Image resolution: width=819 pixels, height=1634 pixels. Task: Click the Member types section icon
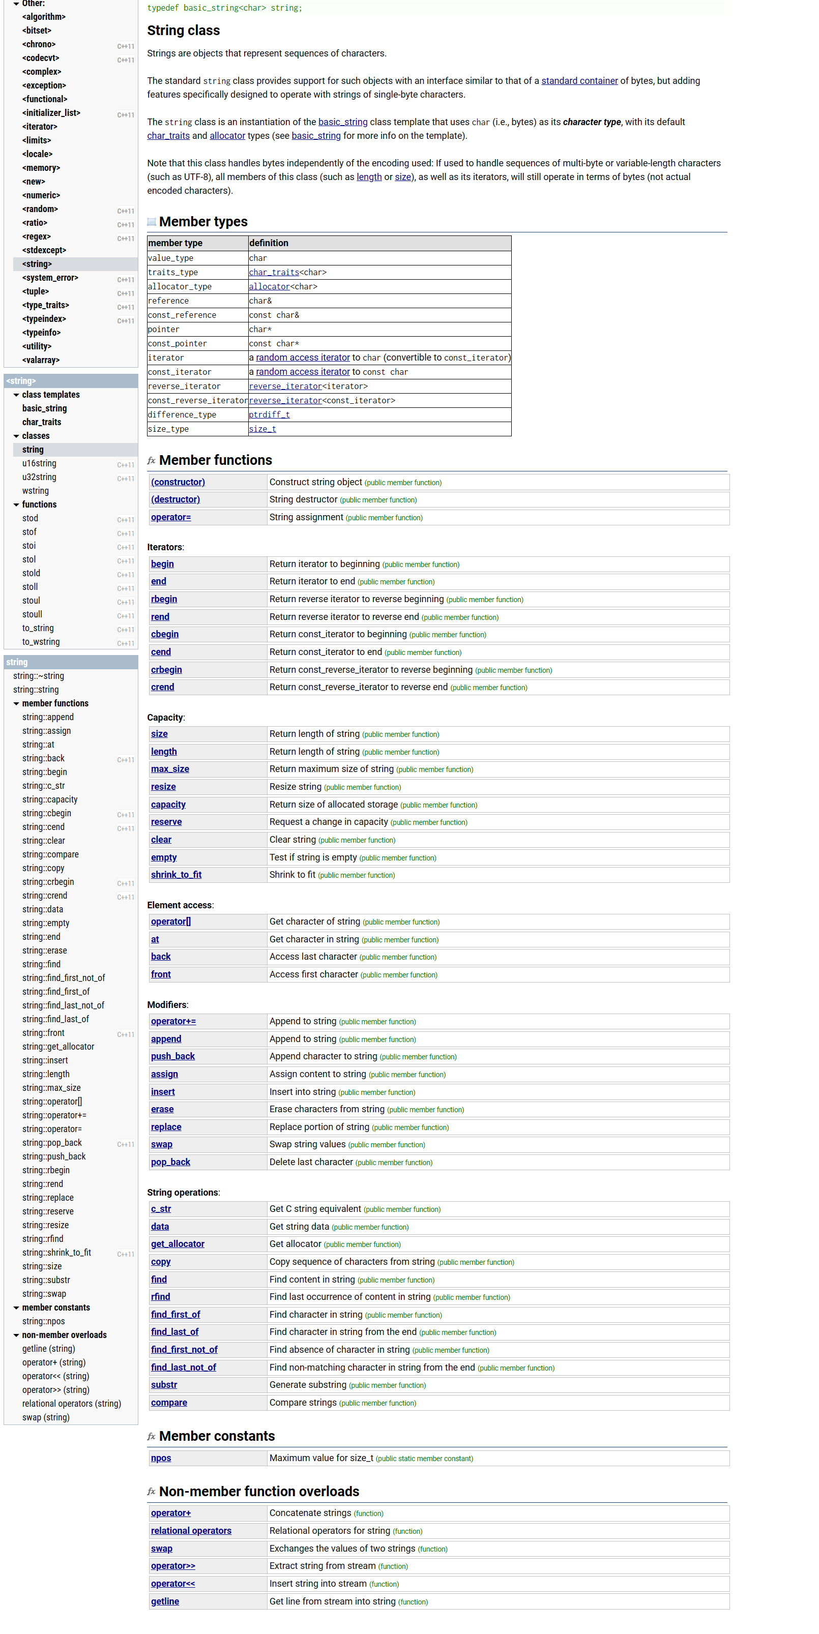152,221
